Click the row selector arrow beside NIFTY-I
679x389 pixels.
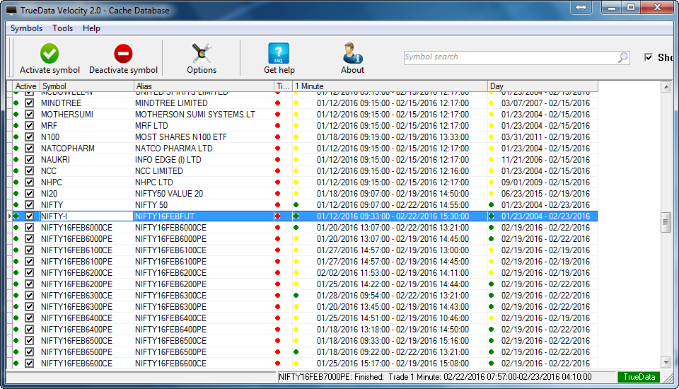[9, 216]
